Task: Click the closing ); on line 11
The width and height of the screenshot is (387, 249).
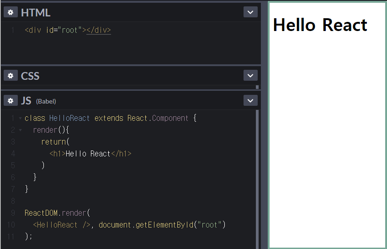Action: [29, 236]
